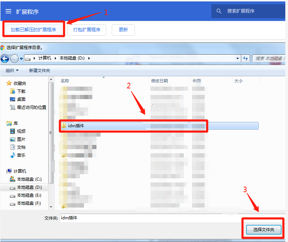The width and height of the screenshot is (288, 242).
Task: Expand arrow after 本地磁盘 (D:) path
Action: 89,58
